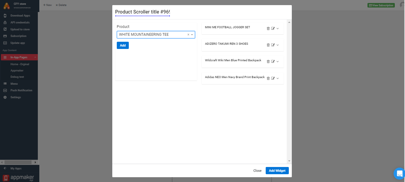Click the appmaker logo at bottom
The image size is (405, 182).
click(x=19, y=178)
